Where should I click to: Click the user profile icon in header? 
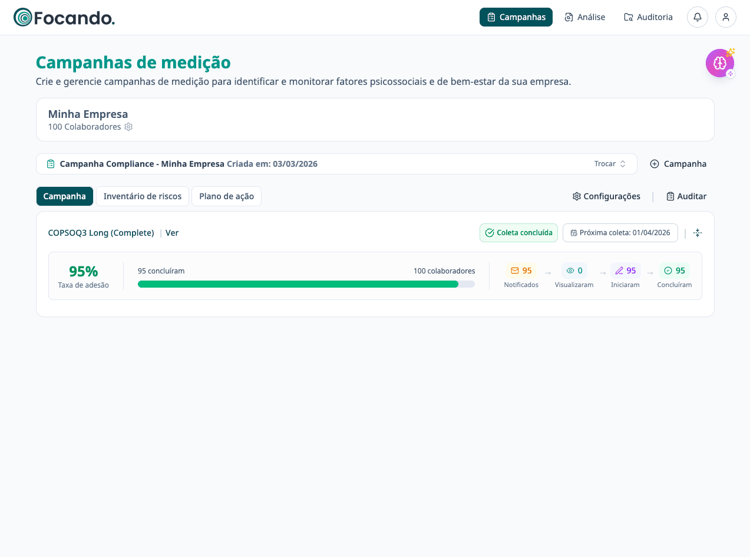pyautogui.click(x=725, y=17)
